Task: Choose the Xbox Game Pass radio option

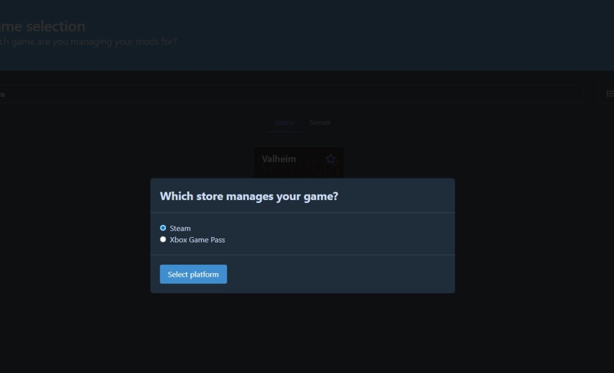Action: pyautogui.click(x=163, y=239)
